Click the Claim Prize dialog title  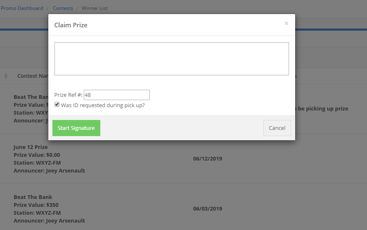point(71,25)
